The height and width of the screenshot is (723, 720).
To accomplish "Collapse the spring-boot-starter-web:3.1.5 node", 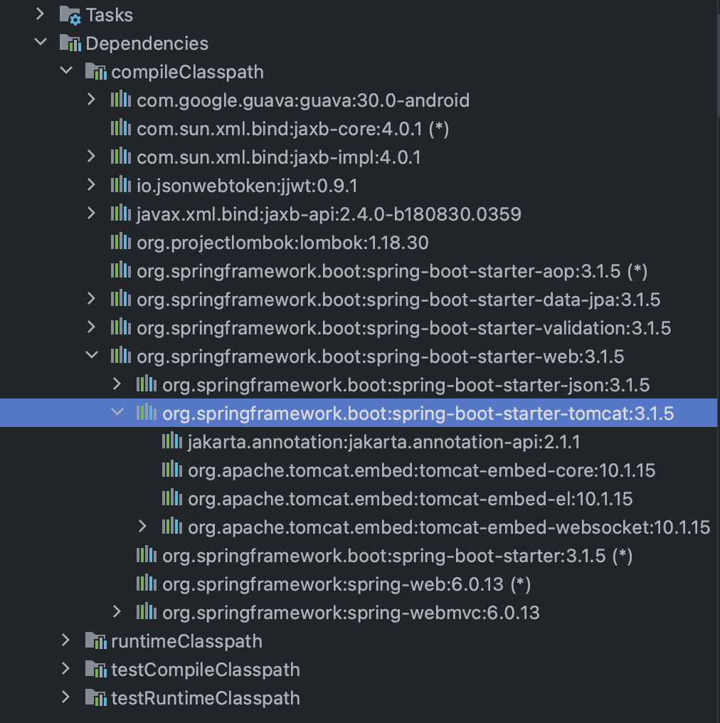I will pos(92,355).
